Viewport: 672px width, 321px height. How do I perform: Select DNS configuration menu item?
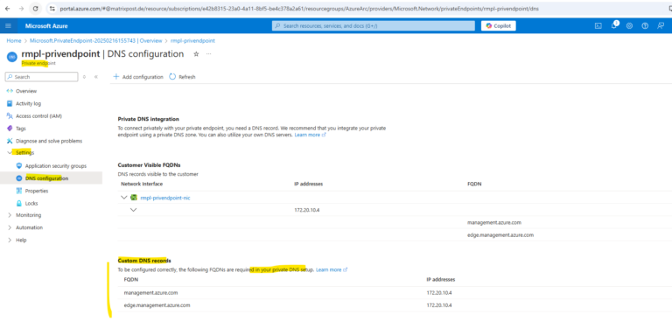[x=46, y=178]
